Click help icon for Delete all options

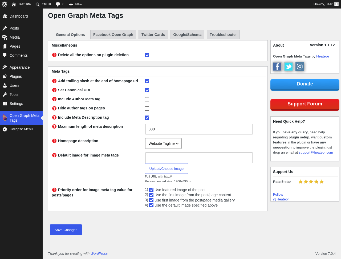pyautogui.click(x=54, y=55)
